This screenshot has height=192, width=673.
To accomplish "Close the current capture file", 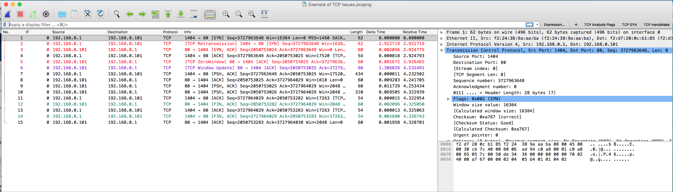I will pyautogui.click(x=88, y=14).
